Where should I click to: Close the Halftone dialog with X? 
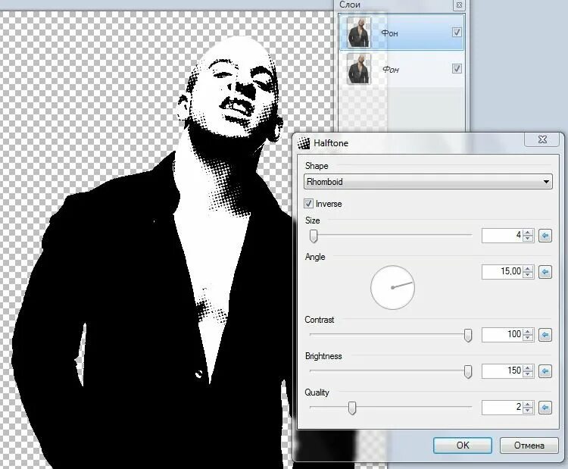click(x=542, y=139)
